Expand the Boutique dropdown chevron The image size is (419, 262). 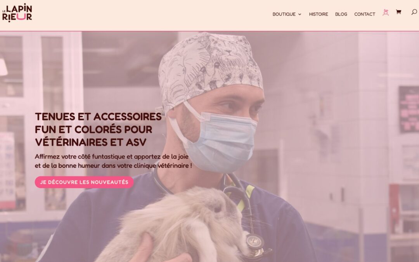[300, 14]
